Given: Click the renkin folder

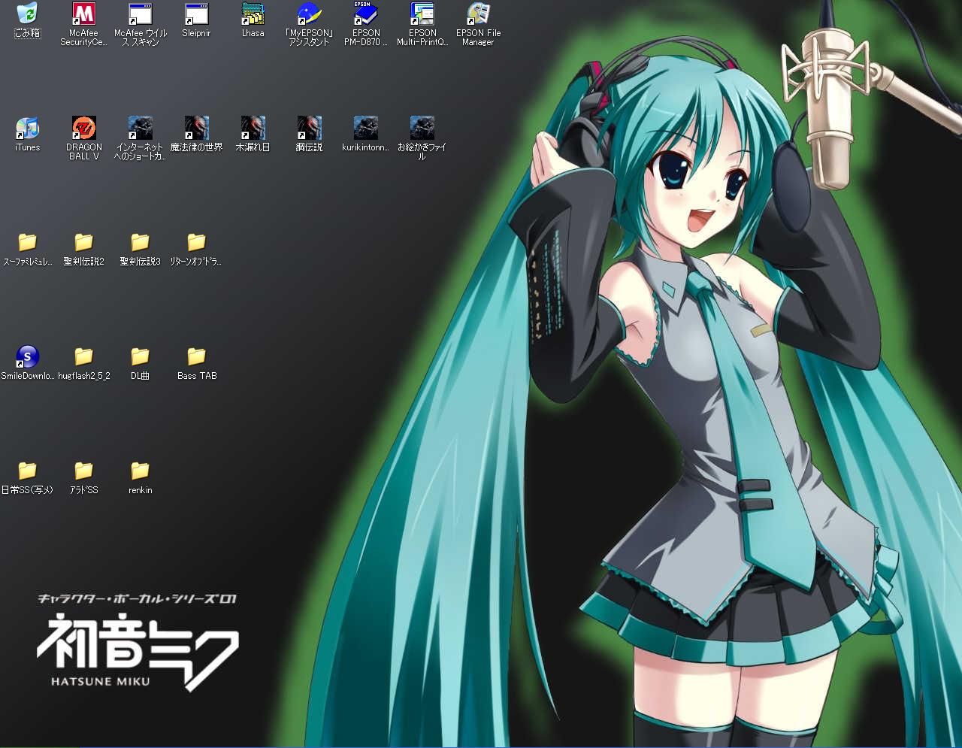Looking at the screenshot, I should 141,477.
